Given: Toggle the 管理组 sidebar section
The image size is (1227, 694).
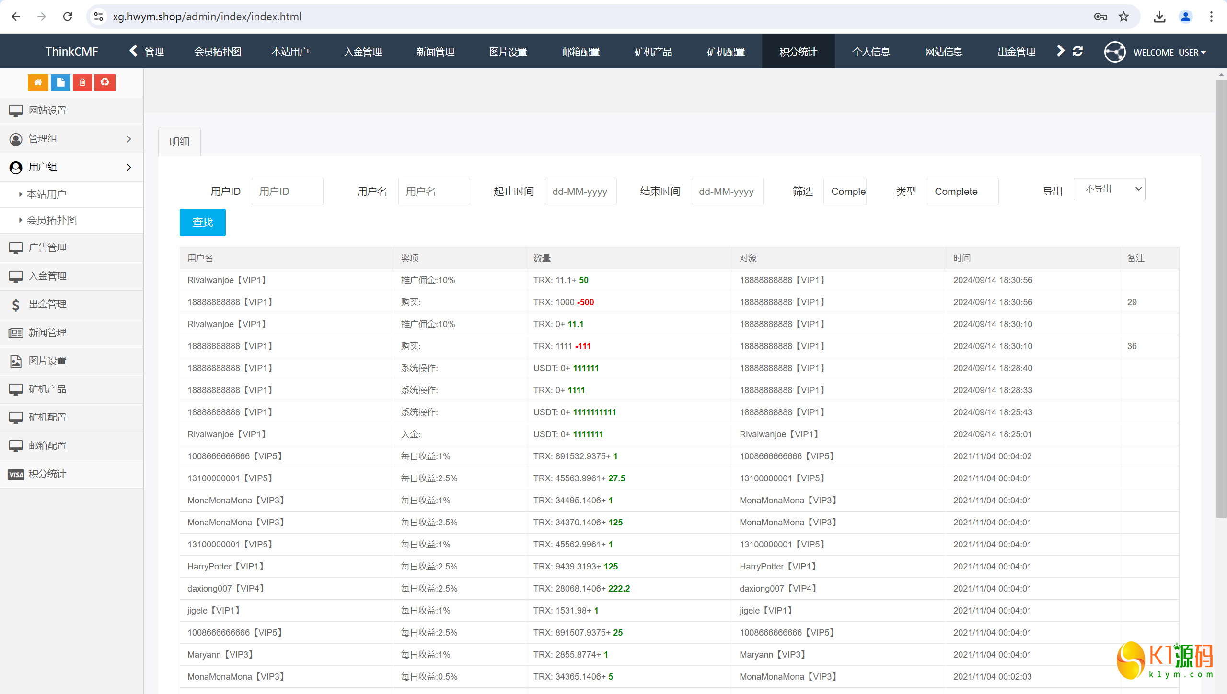Looking at the screenshot, I should click(x=71, y=138).
